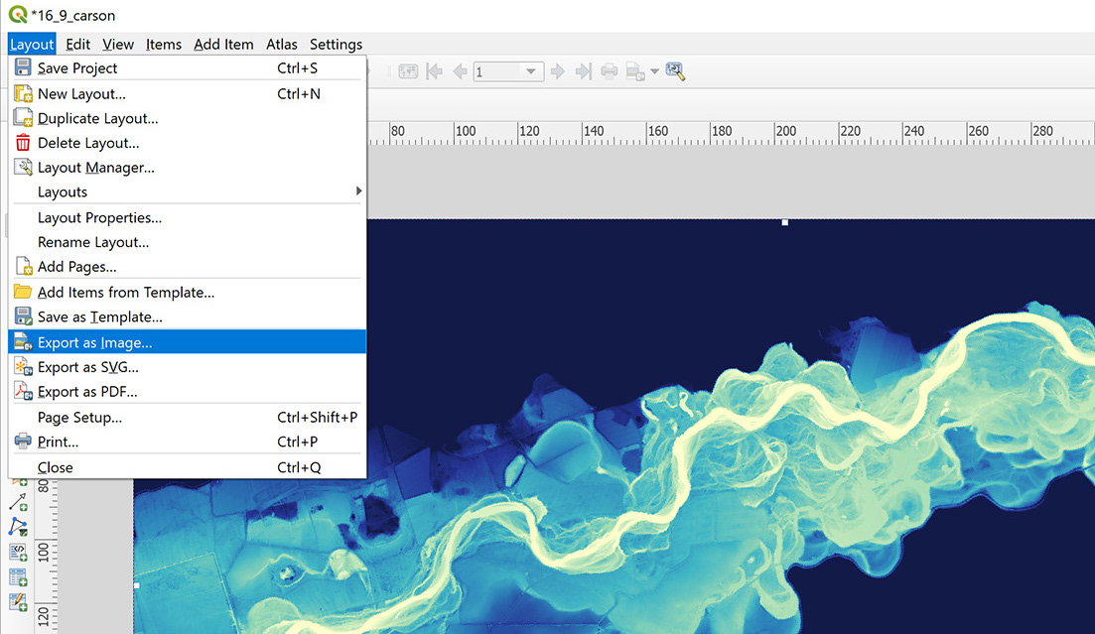Click New Layout menu entry
This screenshot has height=634, width=1095.
click(188, 93)
